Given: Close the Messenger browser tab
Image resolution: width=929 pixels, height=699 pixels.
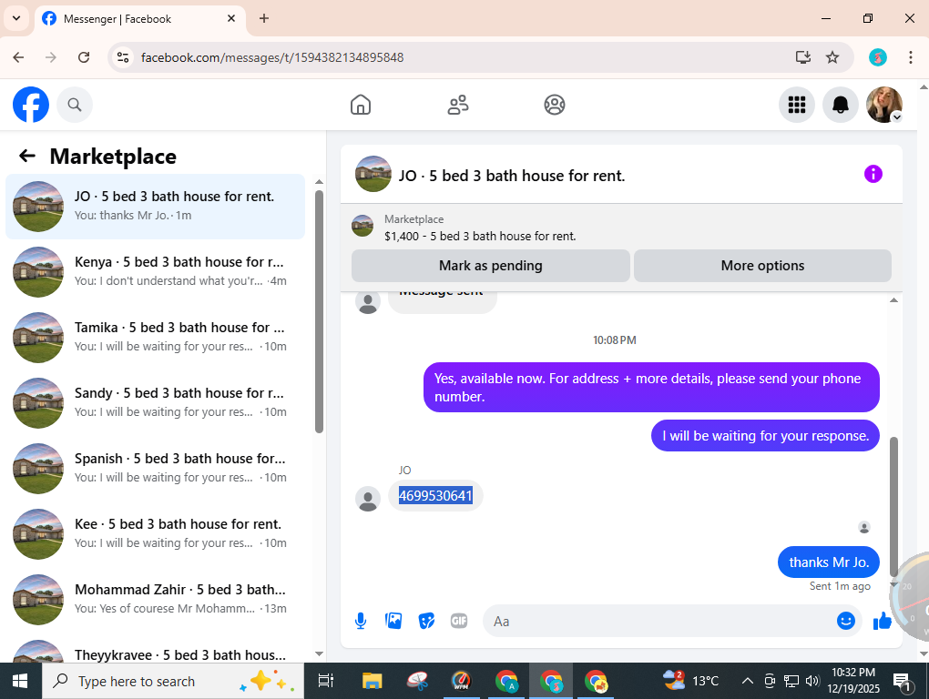Looking at the screenshot, I should (231, 18).
